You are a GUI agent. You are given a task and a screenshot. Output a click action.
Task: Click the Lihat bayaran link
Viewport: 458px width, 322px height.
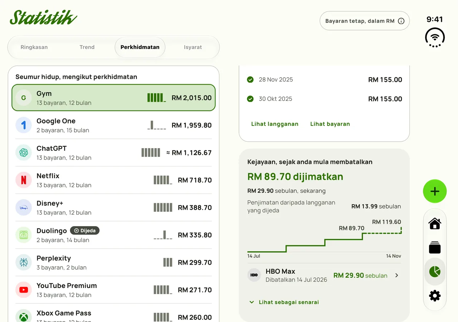[330, 124]
